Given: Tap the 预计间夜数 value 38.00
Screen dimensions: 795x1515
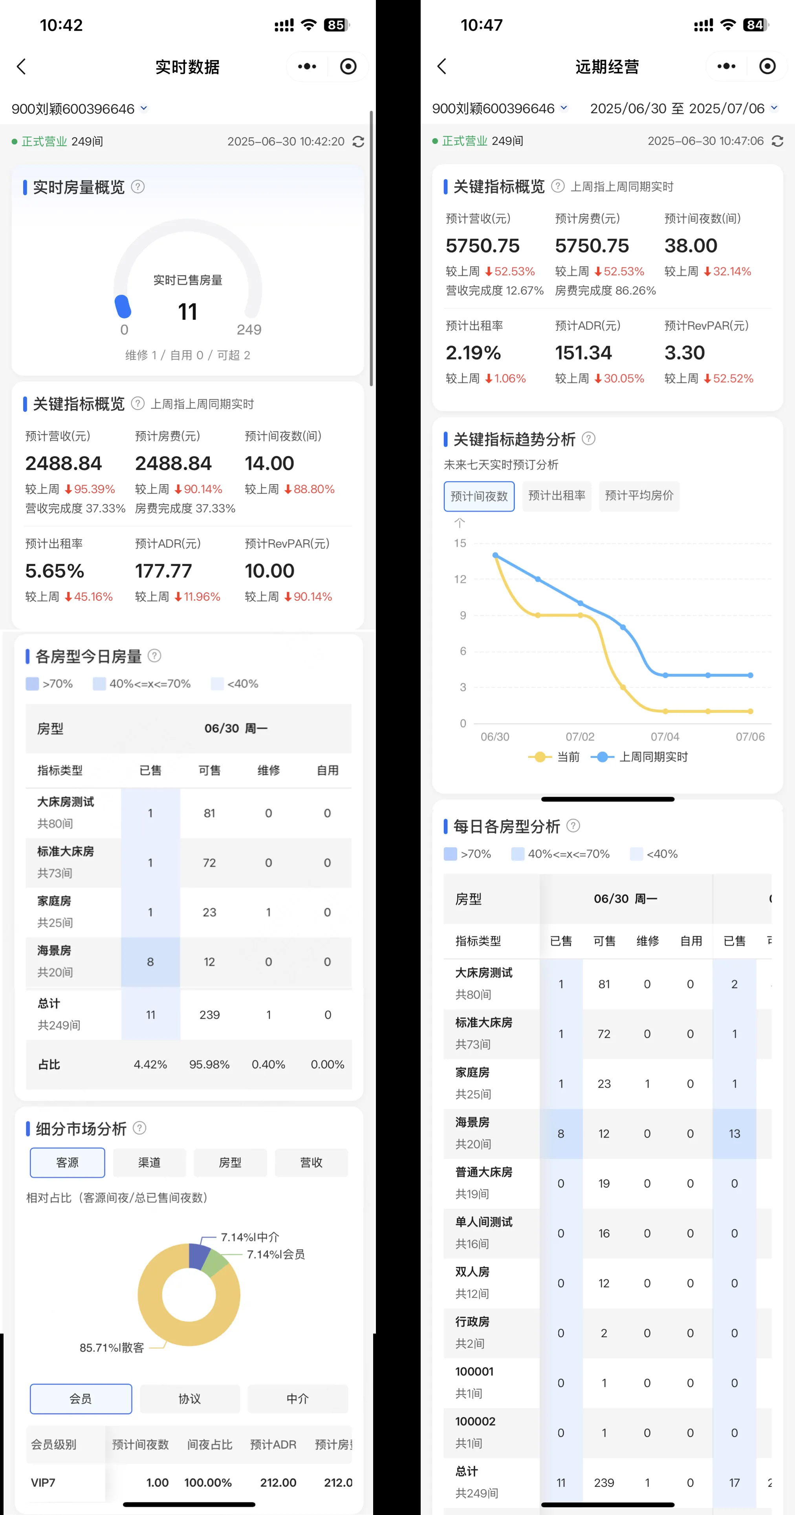Looking at the screenshot, I should tap(691, 246).
